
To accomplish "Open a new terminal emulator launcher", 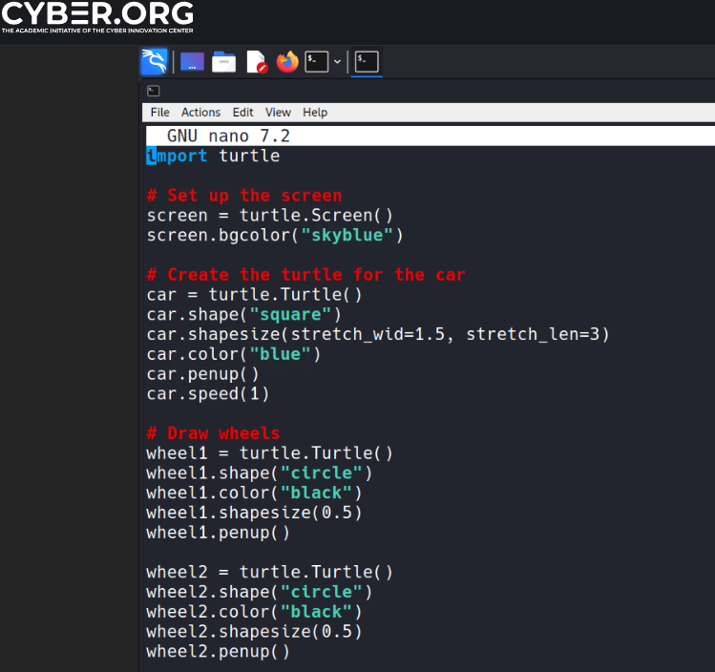I will (316, 62).
